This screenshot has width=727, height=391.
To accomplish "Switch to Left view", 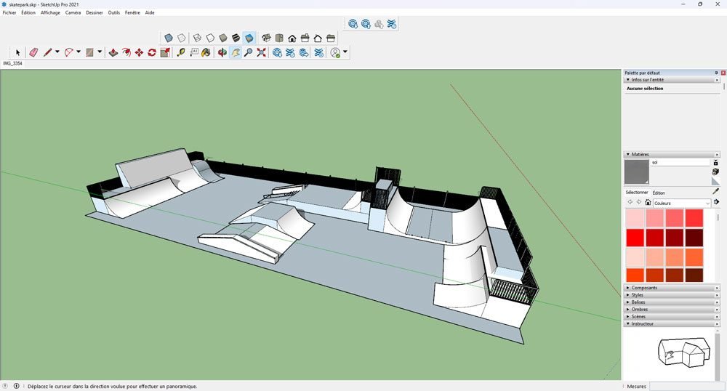I will 331,38.
